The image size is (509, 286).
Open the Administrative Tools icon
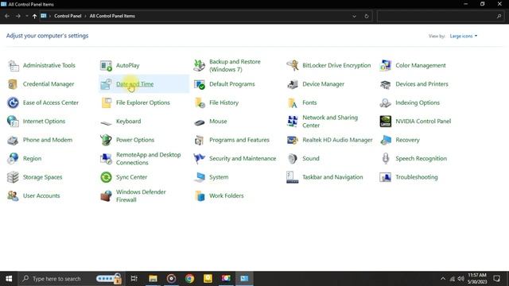point(14,65)
